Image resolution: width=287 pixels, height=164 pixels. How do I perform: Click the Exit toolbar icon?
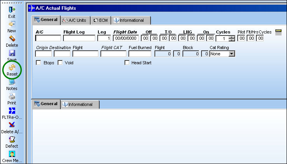point(12,9)
